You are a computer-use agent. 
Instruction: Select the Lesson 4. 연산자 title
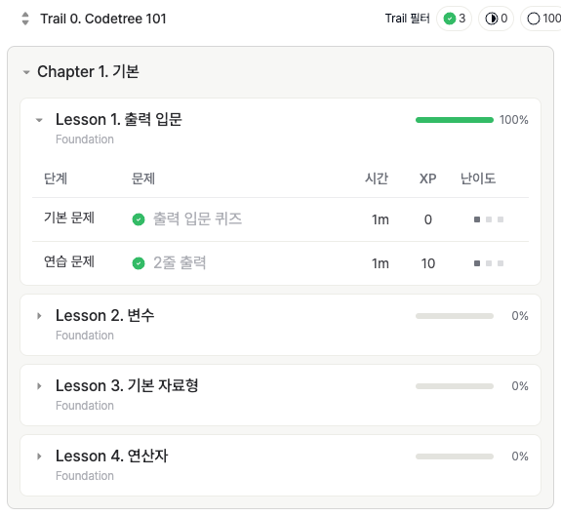[x=111, y=456]
